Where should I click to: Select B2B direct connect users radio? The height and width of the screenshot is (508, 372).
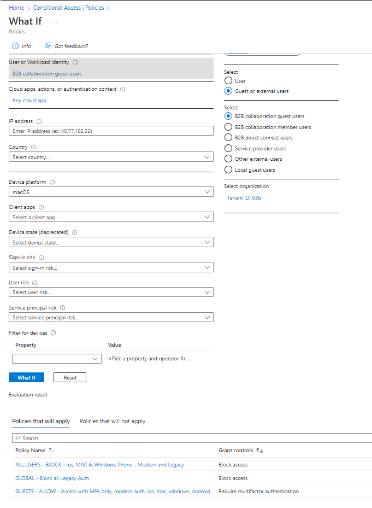pos(228,137)
